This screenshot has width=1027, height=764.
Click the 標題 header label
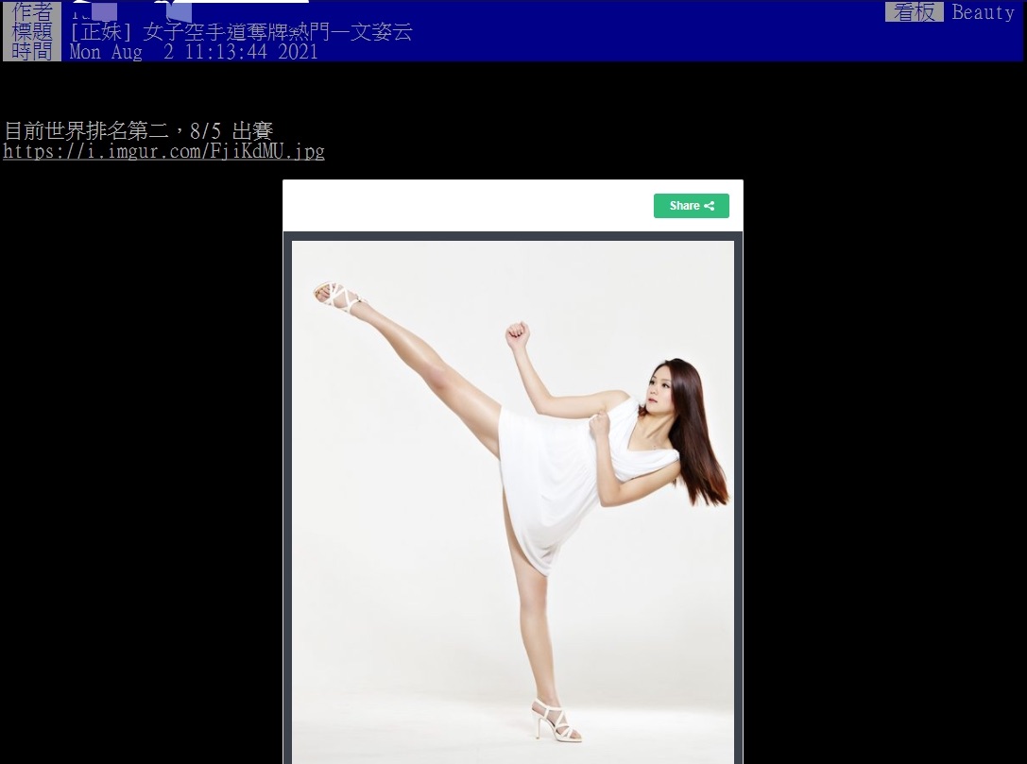(x=32, y=31)
